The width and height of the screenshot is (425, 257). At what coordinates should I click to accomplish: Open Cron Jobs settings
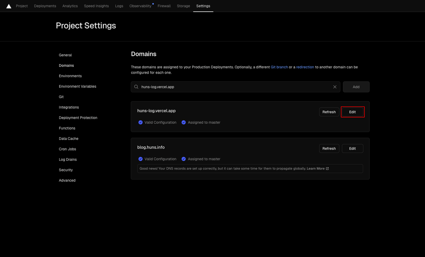coord(67,149)
